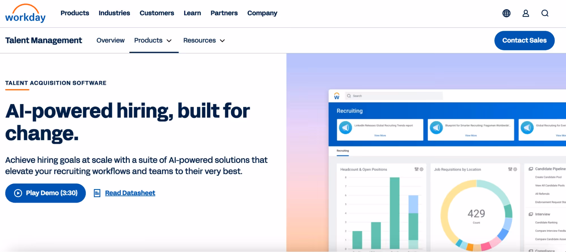Open Create Candidate Pool link
Screen dimensions: 566x252
[x=548, y=177]
